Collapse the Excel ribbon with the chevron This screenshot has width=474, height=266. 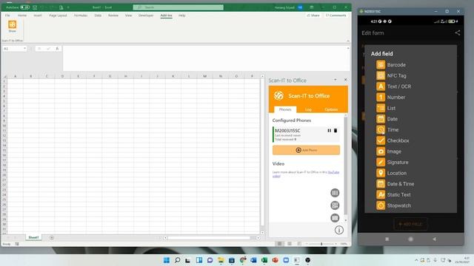coord(348,41)
